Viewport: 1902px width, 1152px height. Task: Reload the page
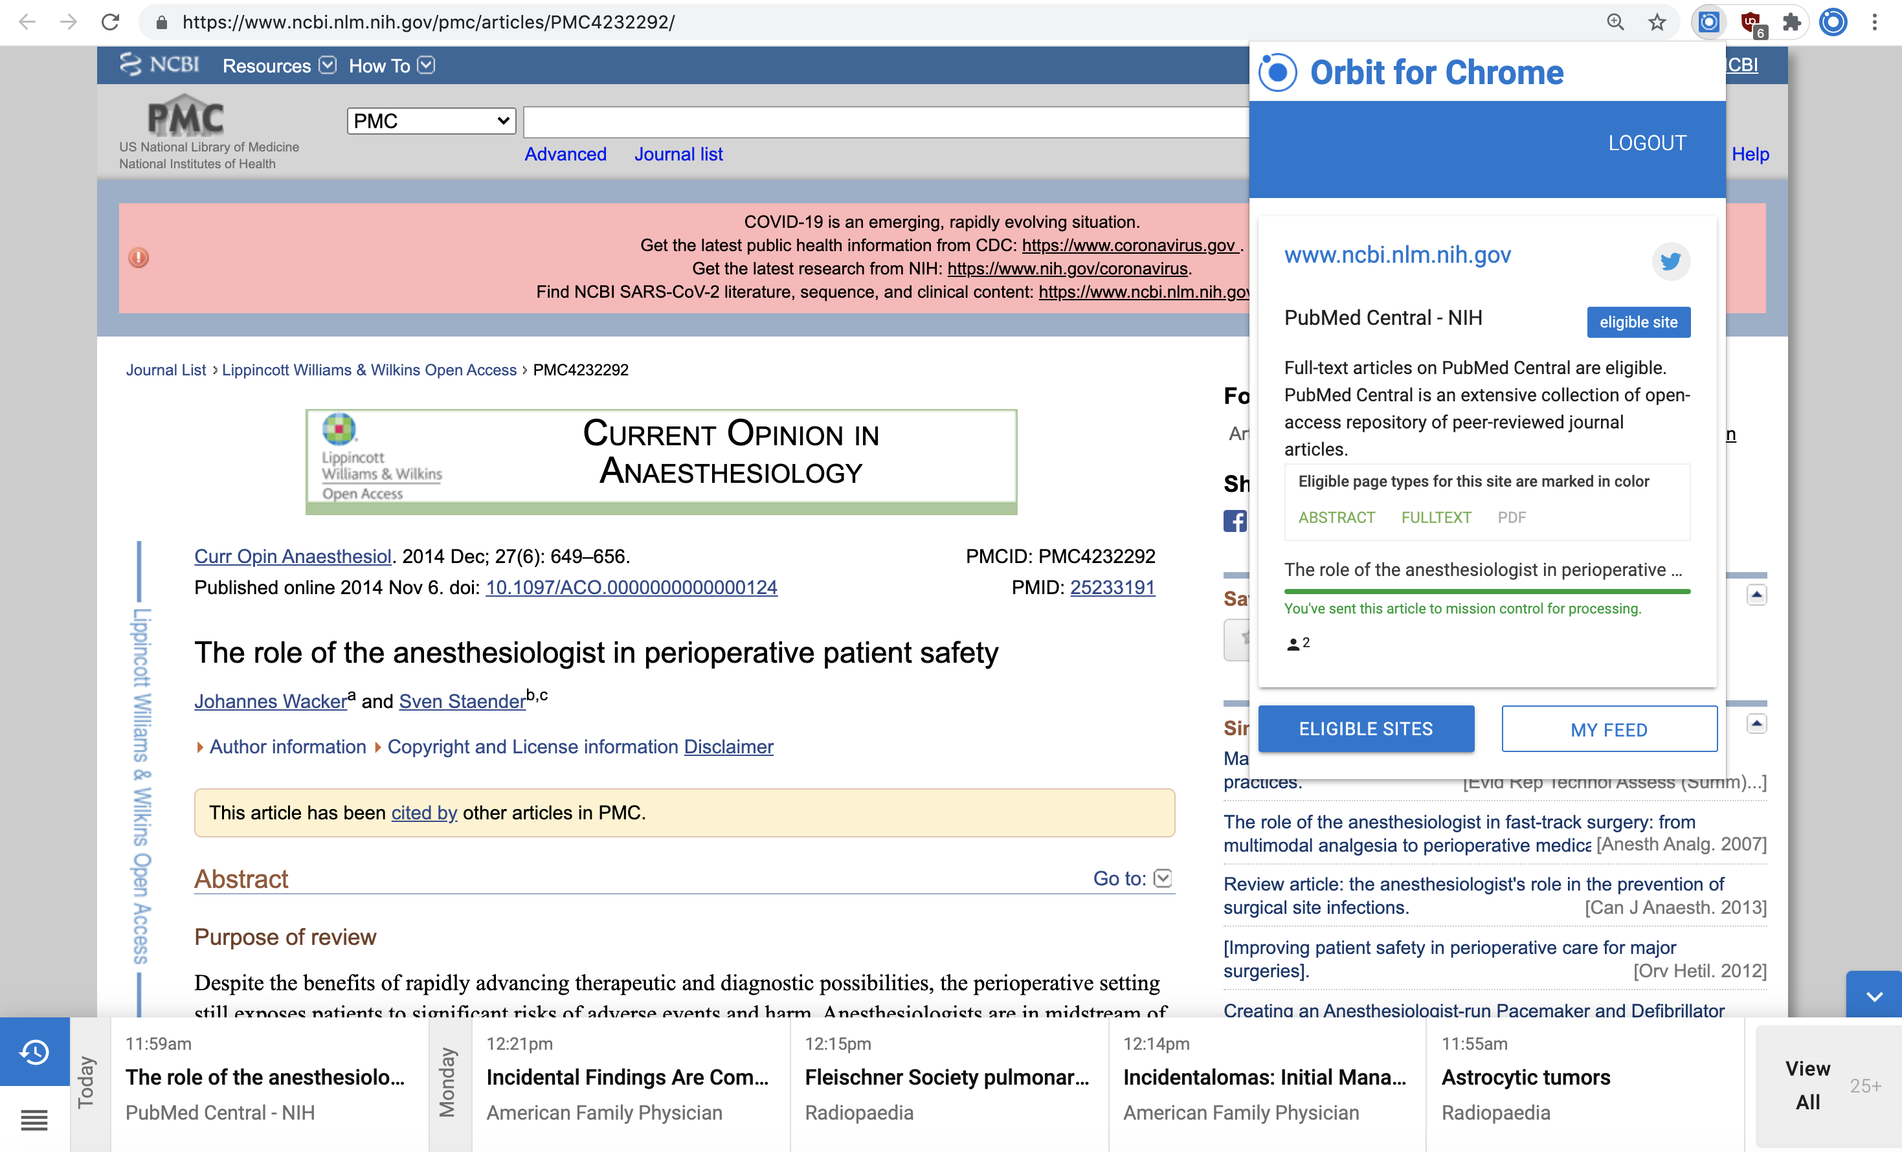[x=111, y=21]
